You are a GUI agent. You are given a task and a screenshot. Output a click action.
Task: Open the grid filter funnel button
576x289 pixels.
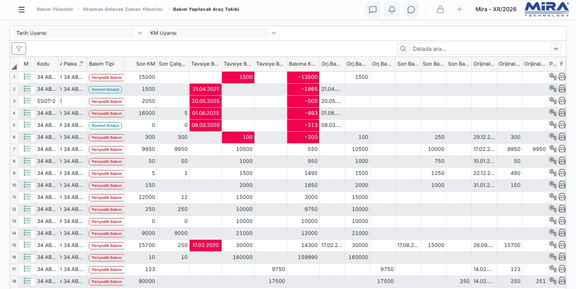(19, 48)
